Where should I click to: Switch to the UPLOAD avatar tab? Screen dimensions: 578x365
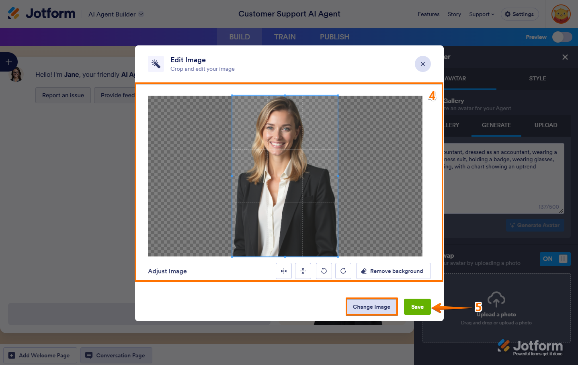click(x=546, y=125)
